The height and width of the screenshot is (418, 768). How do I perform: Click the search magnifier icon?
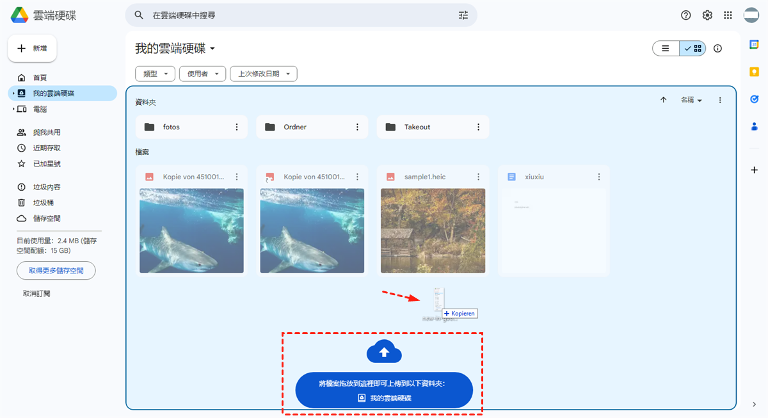(x=139, y=15)
